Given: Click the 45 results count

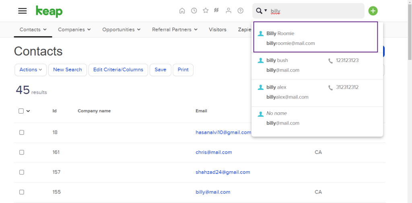Looking at the screenshot, I should [x=31, y=90].
